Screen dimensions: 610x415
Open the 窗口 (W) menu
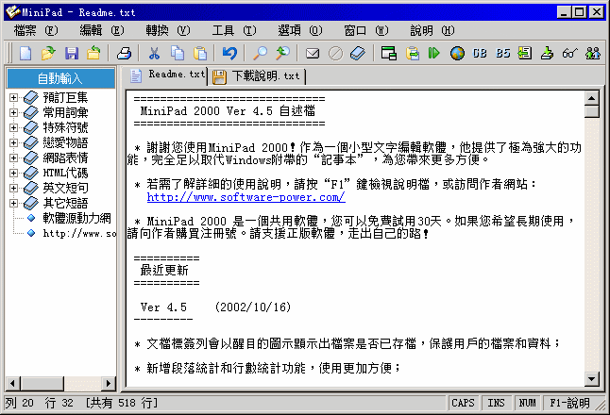point(366,30)
